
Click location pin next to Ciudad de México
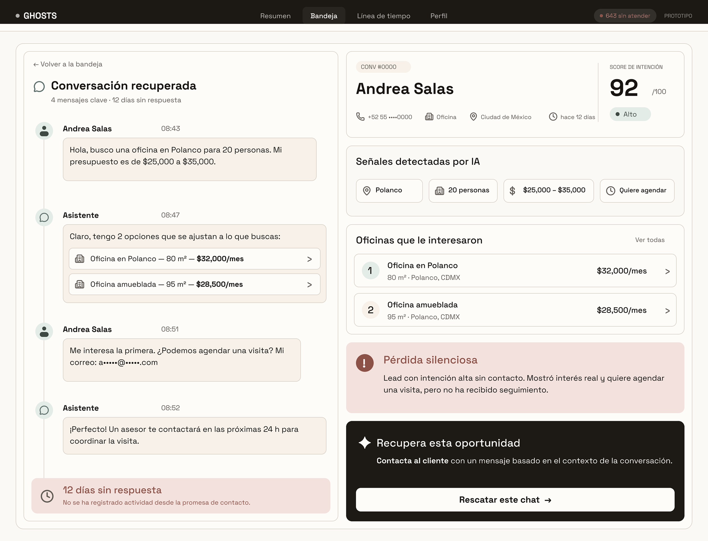point(473,116)
